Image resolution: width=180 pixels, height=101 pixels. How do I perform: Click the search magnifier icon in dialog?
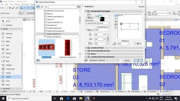click(46, 7)
